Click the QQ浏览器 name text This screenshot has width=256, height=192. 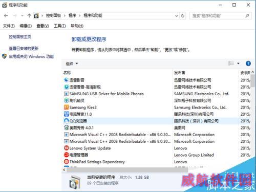78,121
